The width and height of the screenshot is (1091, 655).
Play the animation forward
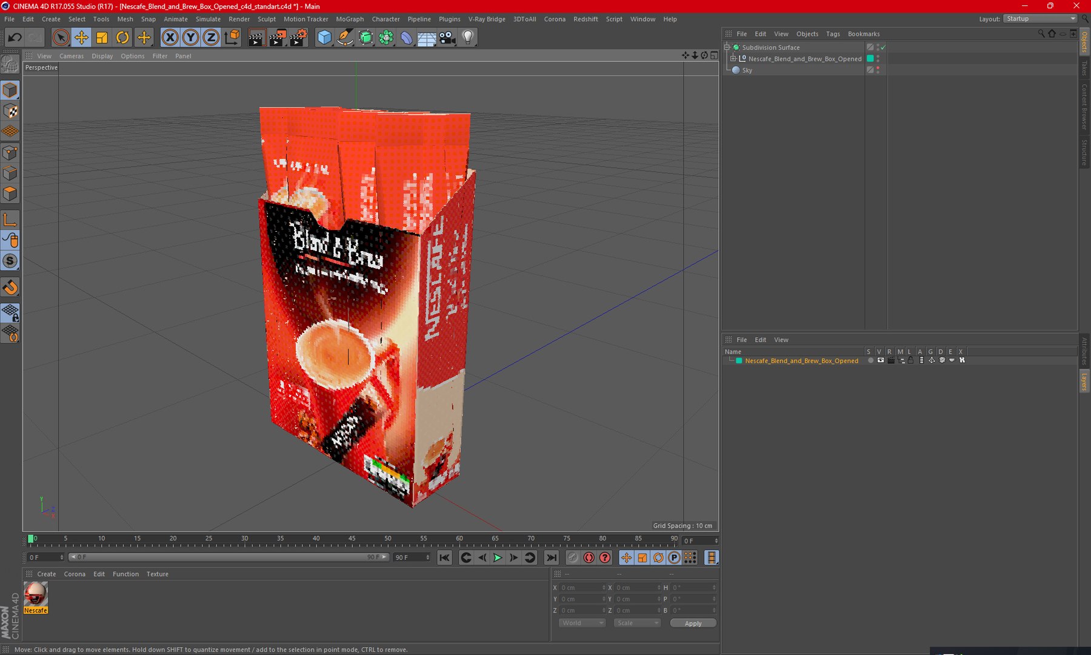[x=498, y=558]
